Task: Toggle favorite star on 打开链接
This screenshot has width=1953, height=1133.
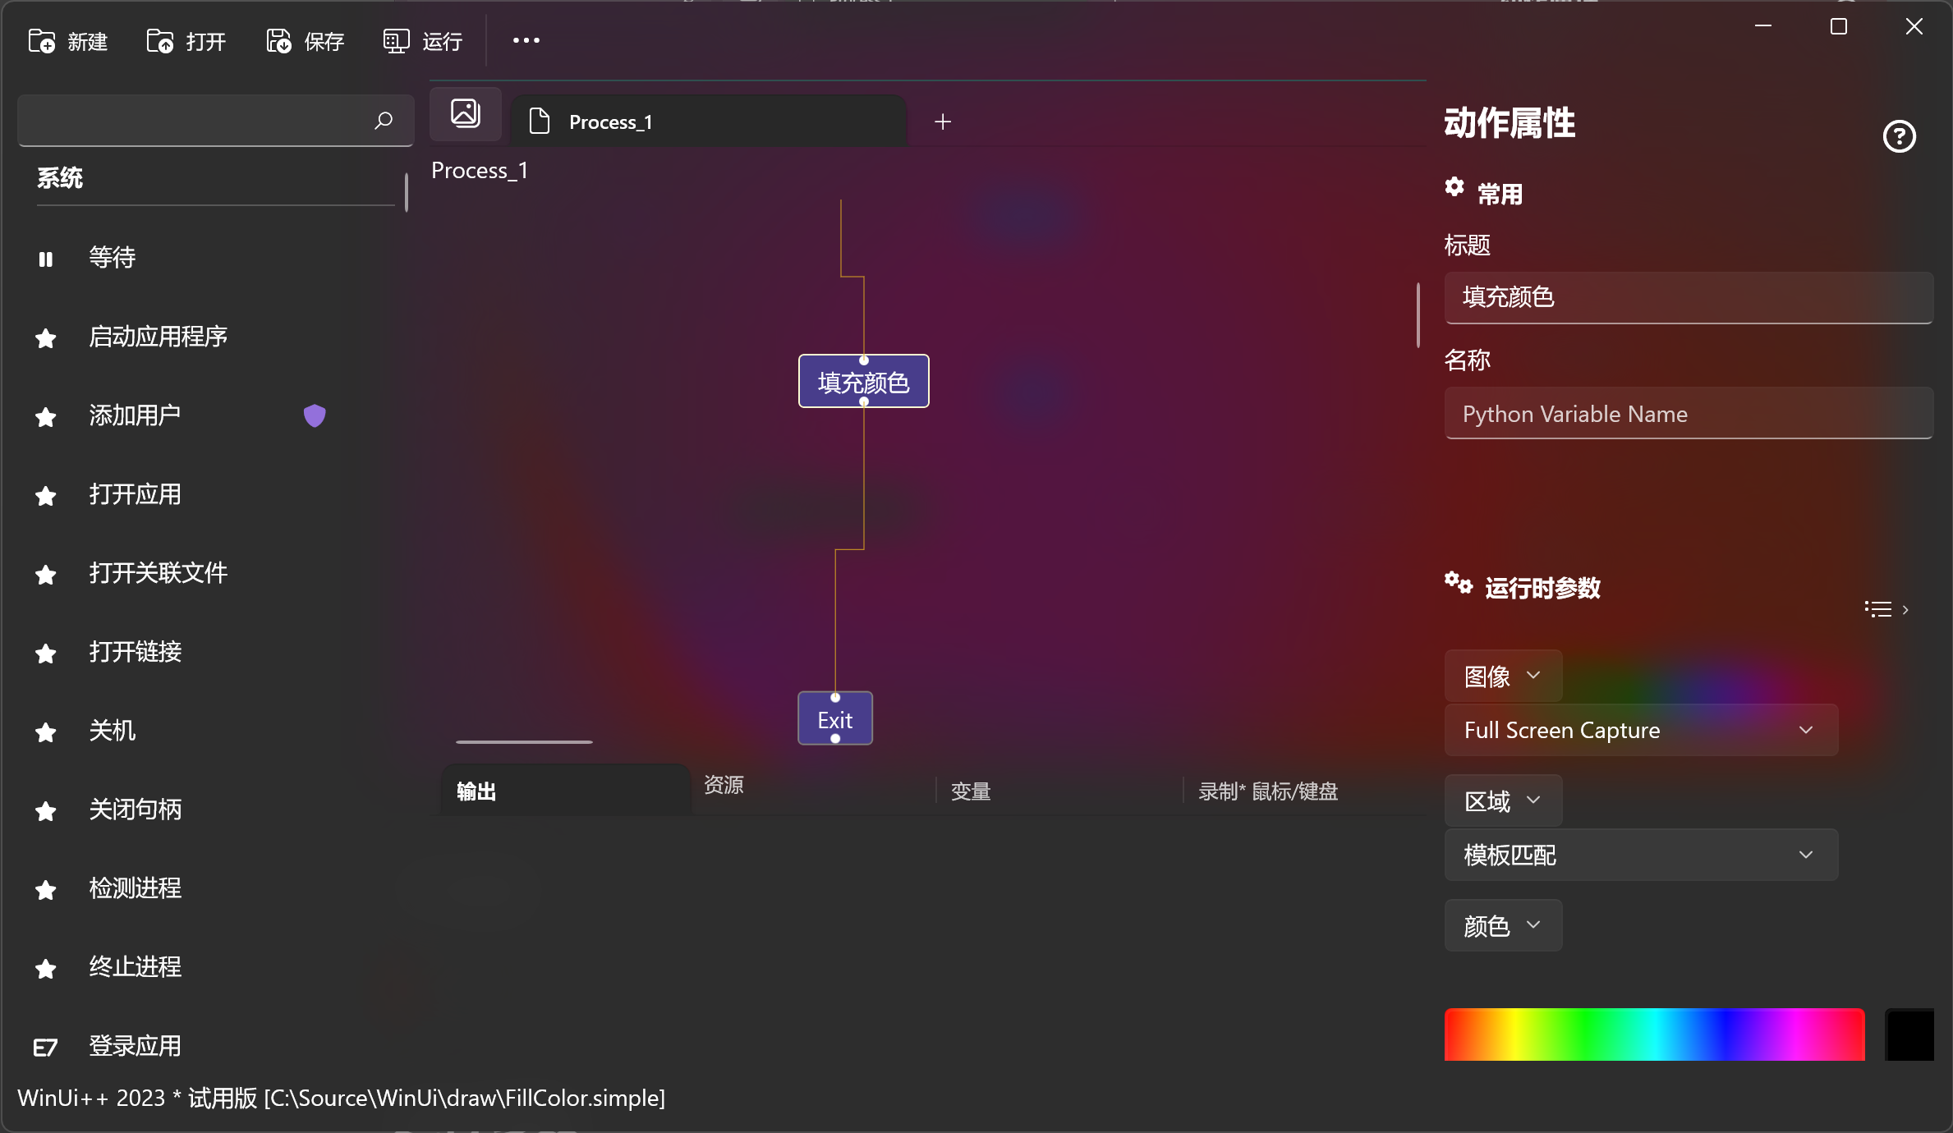Action: click(x=45, y=653)
